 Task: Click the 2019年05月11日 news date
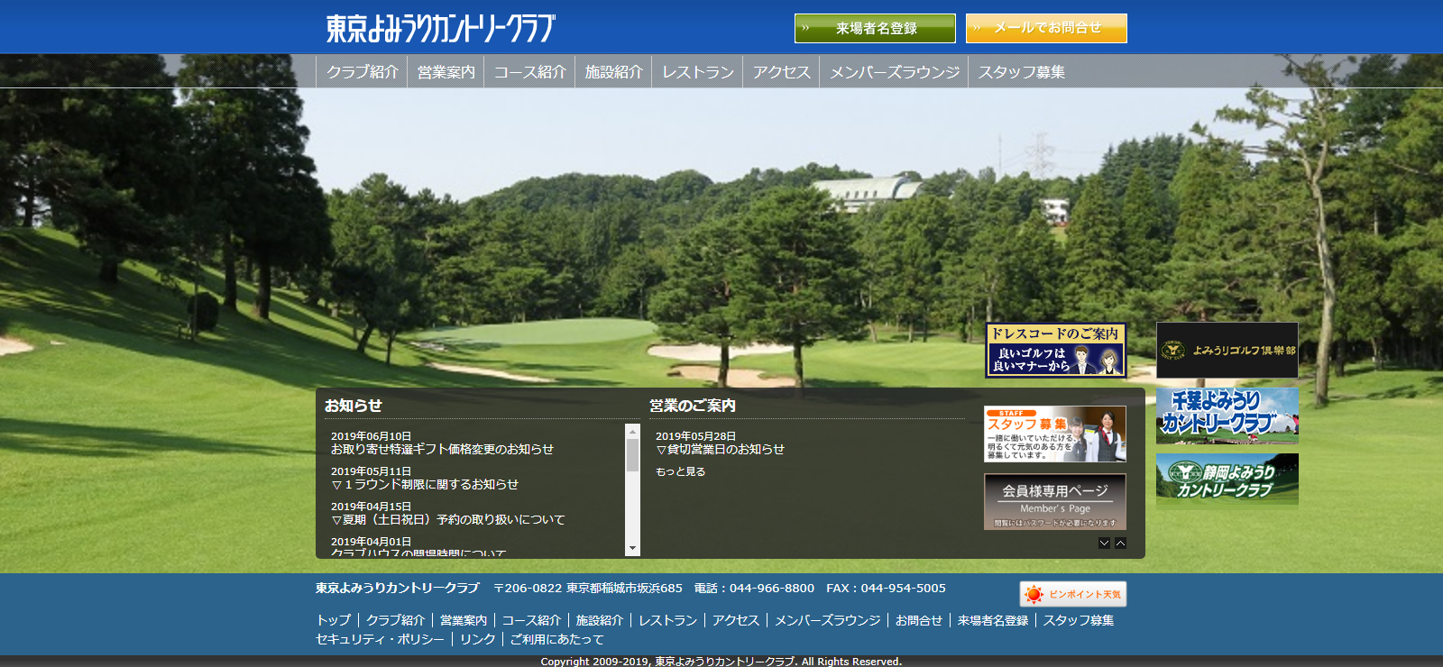371,471
